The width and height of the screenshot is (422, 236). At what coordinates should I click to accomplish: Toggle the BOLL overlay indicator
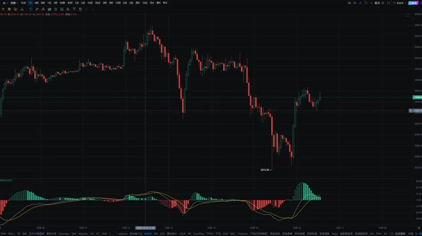[12, 234]
